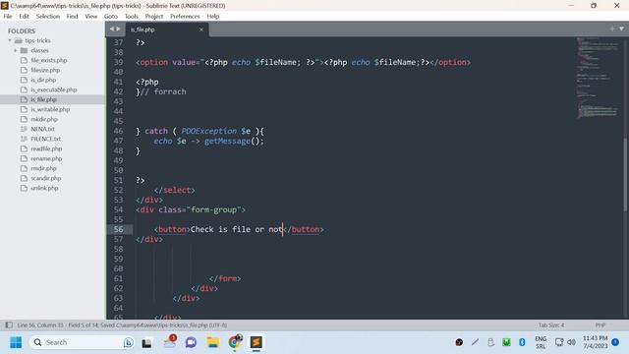Open the tab list dropdown arrow
This screenshot has width=629, height=354.
coord(622,29)
